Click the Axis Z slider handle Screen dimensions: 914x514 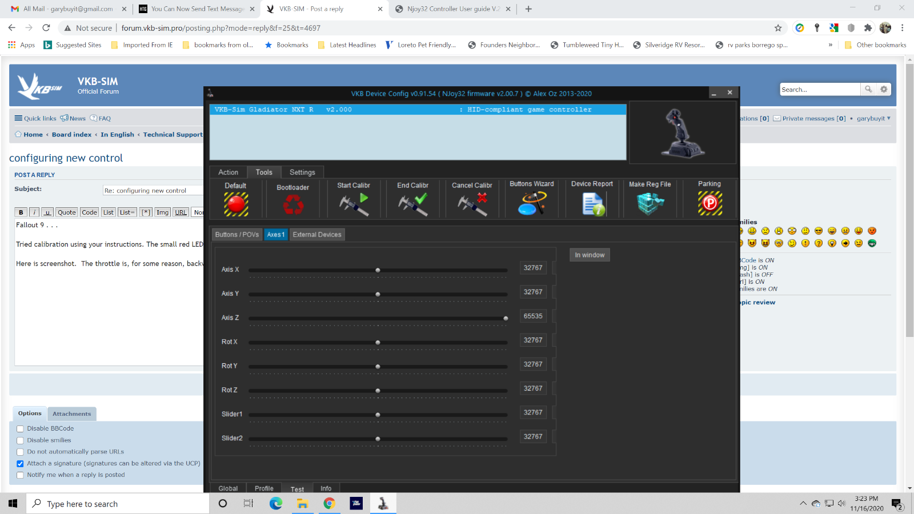pyautogui.click(x=506, y=318)
